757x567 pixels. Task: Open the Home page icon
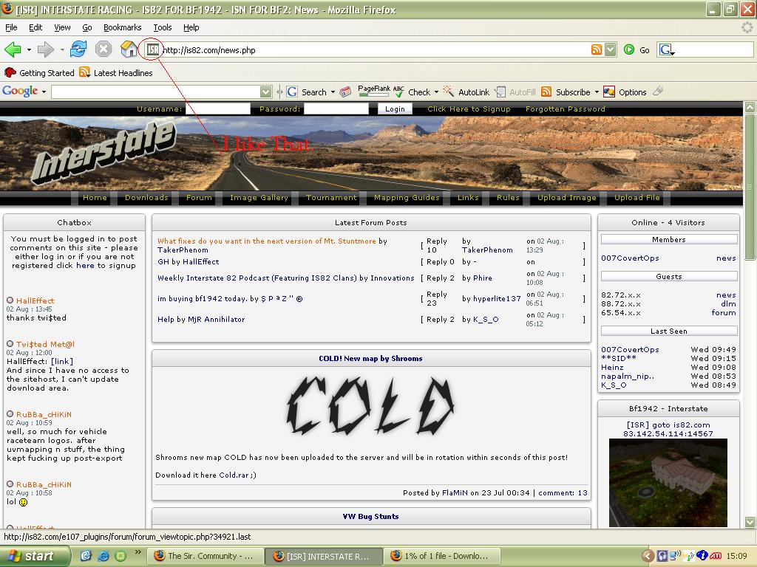(x=129, y=49)
